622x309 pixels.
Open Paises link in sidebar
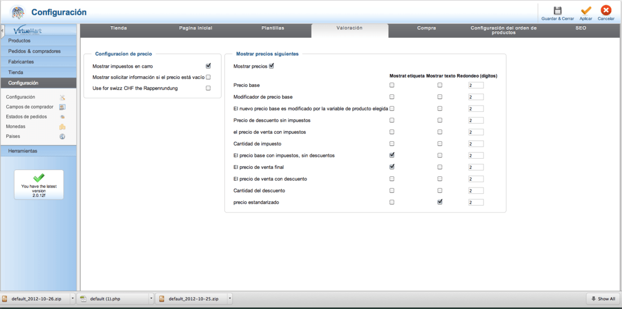(13, 136)
